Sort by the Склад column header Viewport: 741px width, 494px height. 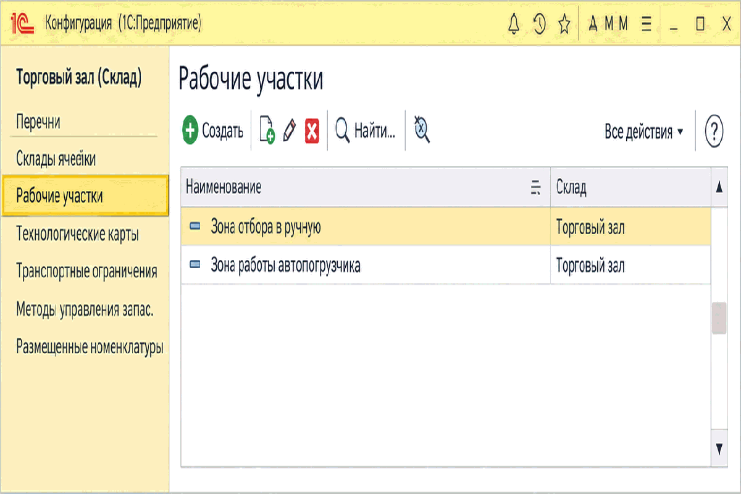click(630, 188)
